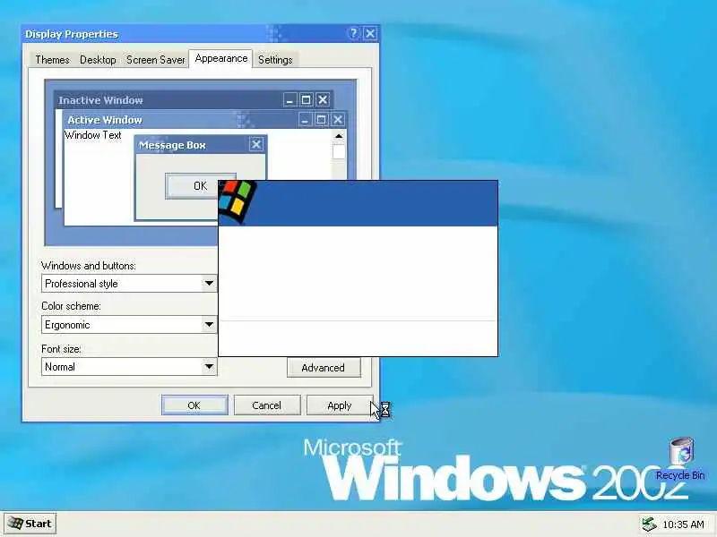Image resolution: width=717 pixels, height=537 pixels.
Task: Click the Inactive Window preview maximize icon
Action: [307, 99]
